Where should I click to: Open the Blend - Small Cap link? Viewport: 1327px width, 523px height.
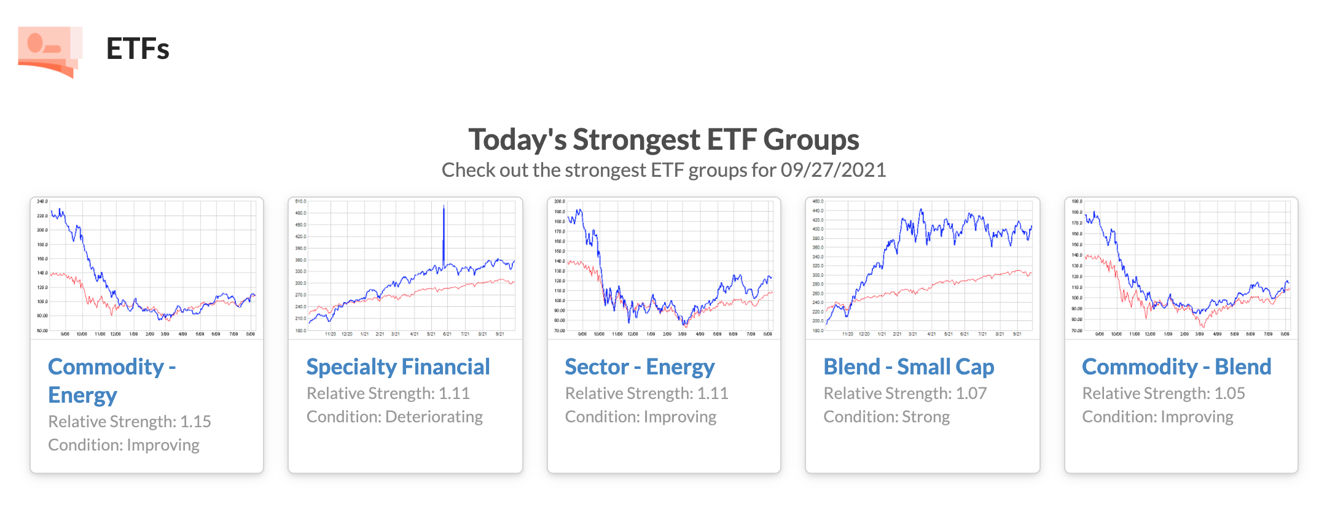pos(909,367)
